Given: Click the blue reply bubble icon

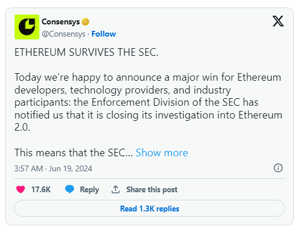Looking at the screenshot, I should pos(69,189).
